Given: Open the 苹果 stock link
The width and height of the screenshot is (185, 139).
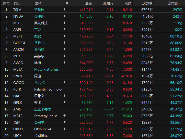Looking at the screenshot, I should (38, 30).
